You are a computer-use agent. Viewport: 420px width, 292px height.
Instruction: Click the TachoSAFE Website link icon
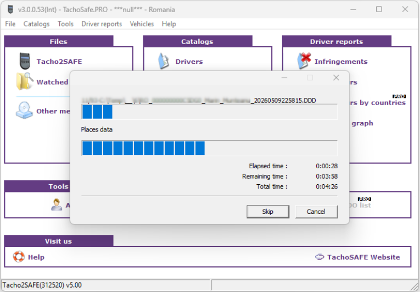click(x=320, y=257)
